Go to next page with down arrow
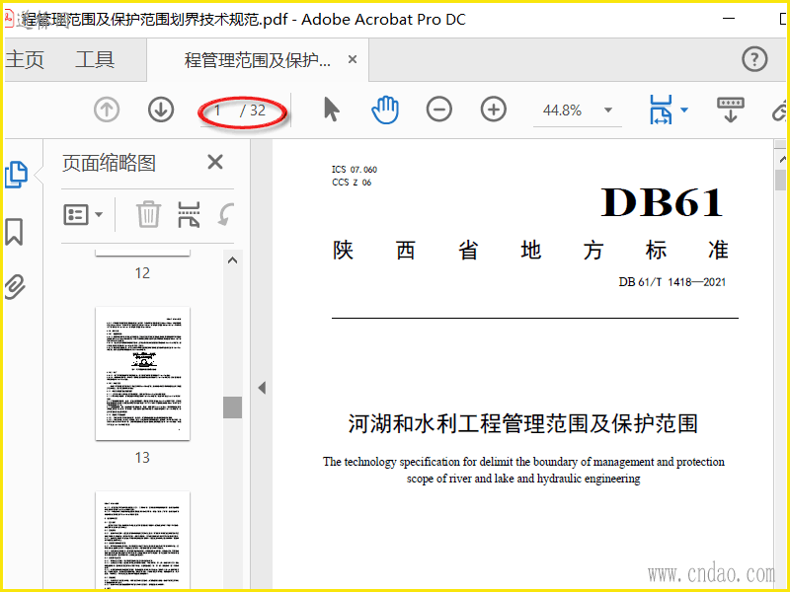 tap(161, 110)
